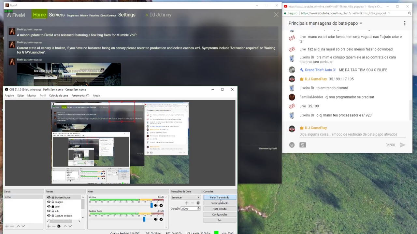This screenshot has height=234, width=417.
Task: Open Coleção de cena menu
Action: click(x=58, y=96)
